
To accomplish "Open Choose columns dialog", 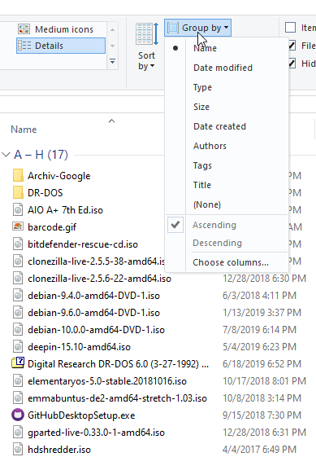I will (231, 262).
